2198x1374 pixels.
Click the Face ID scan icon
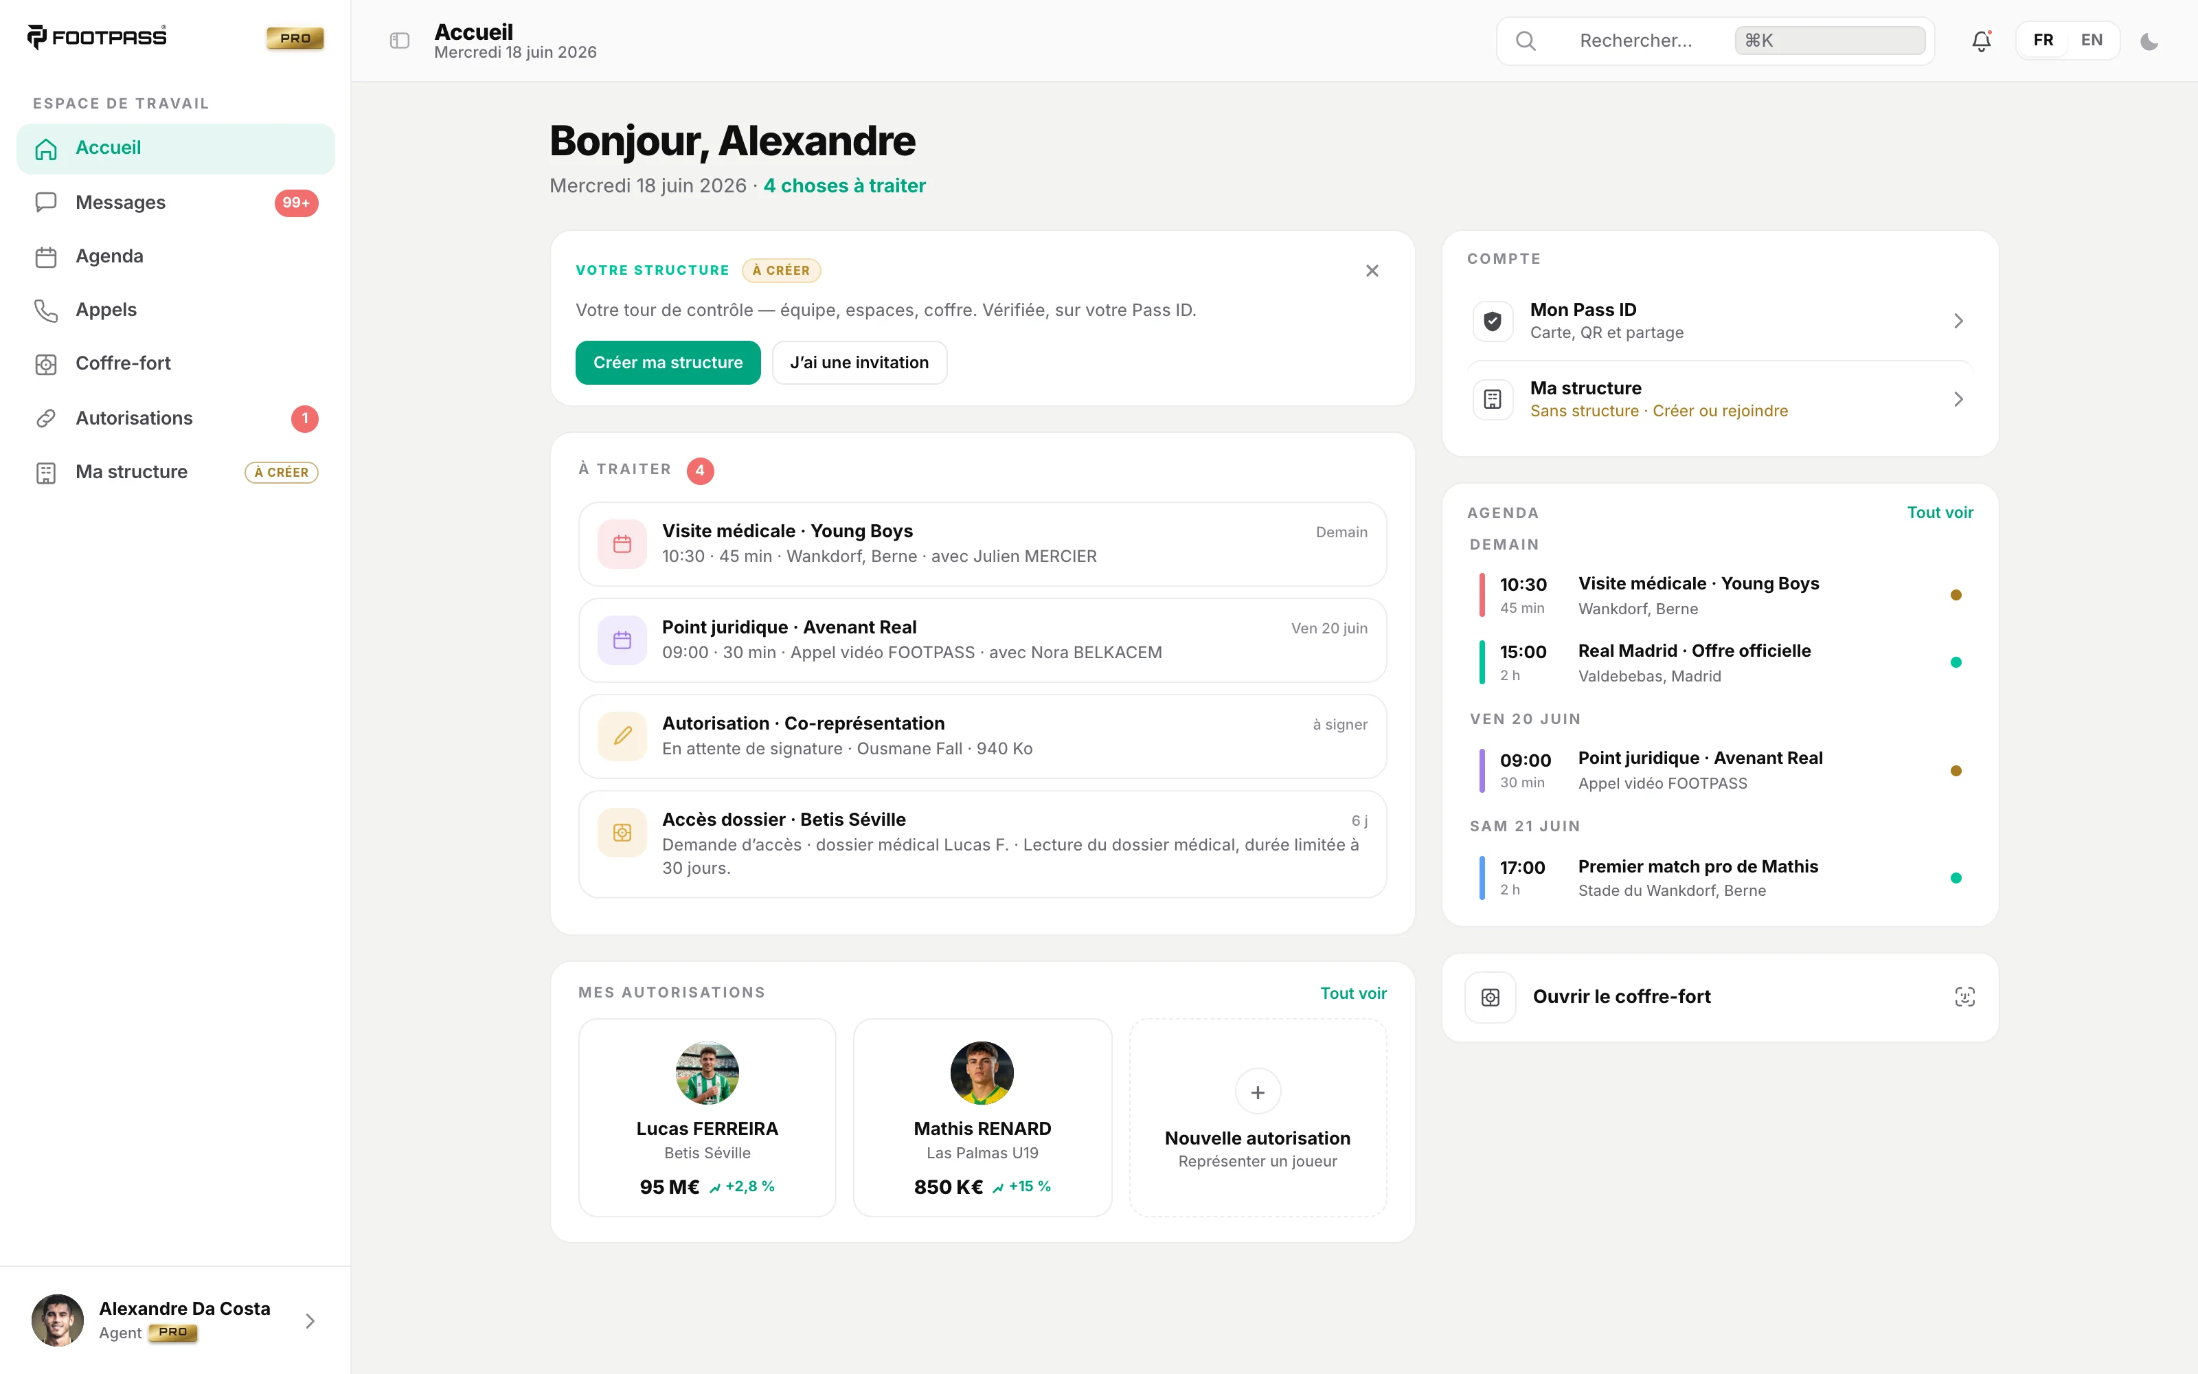click(1964, 997)
